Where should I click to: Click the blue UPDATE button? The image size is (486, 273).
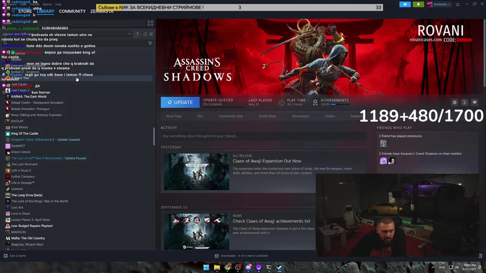pyautogui.click(x=180, y=102)
